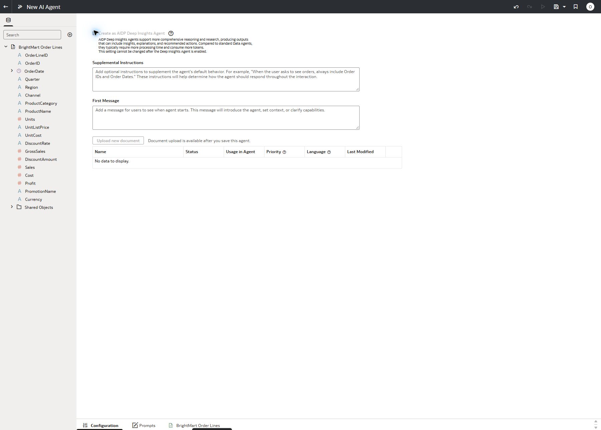Click help icon beside Deep Insights Agent
This screenshot has height=430, width=601.
pyautogui.click(x=171, y=33)
